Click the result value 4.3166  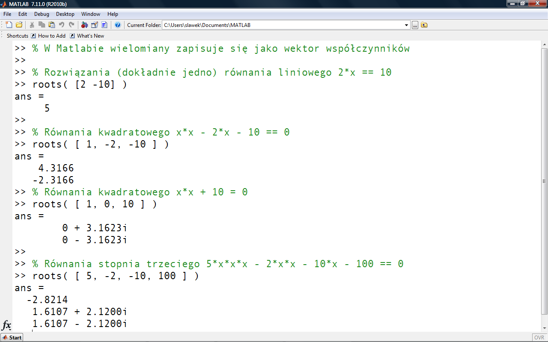tap(56, 168)
